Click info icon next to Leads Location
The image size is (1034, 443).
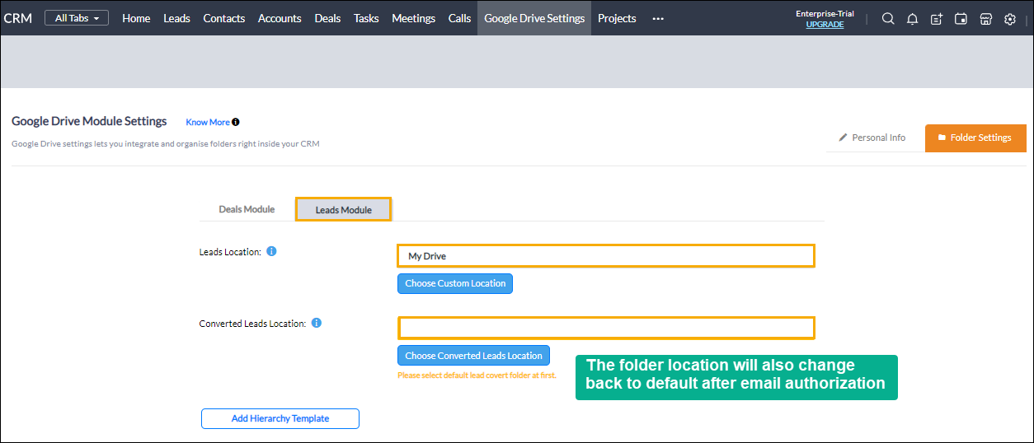pos(272,251)
